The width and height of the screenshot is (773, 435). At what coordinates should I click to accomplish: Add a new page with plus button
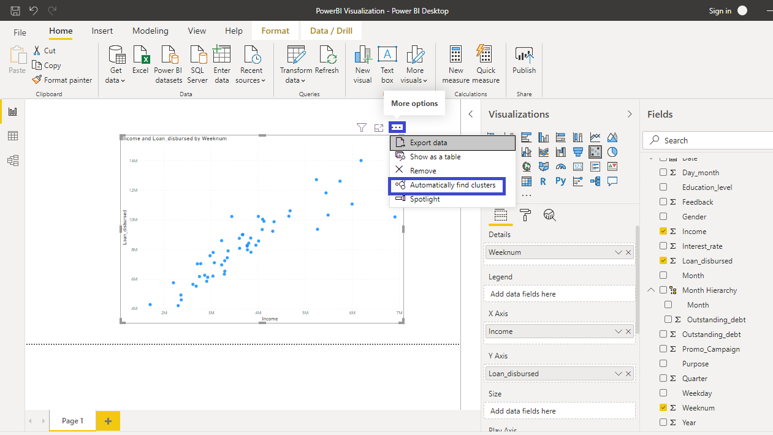(x=109, y=421)
